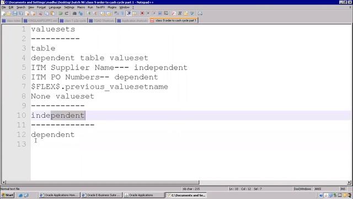
Task: Open the Edit menu
Action: 11,7
